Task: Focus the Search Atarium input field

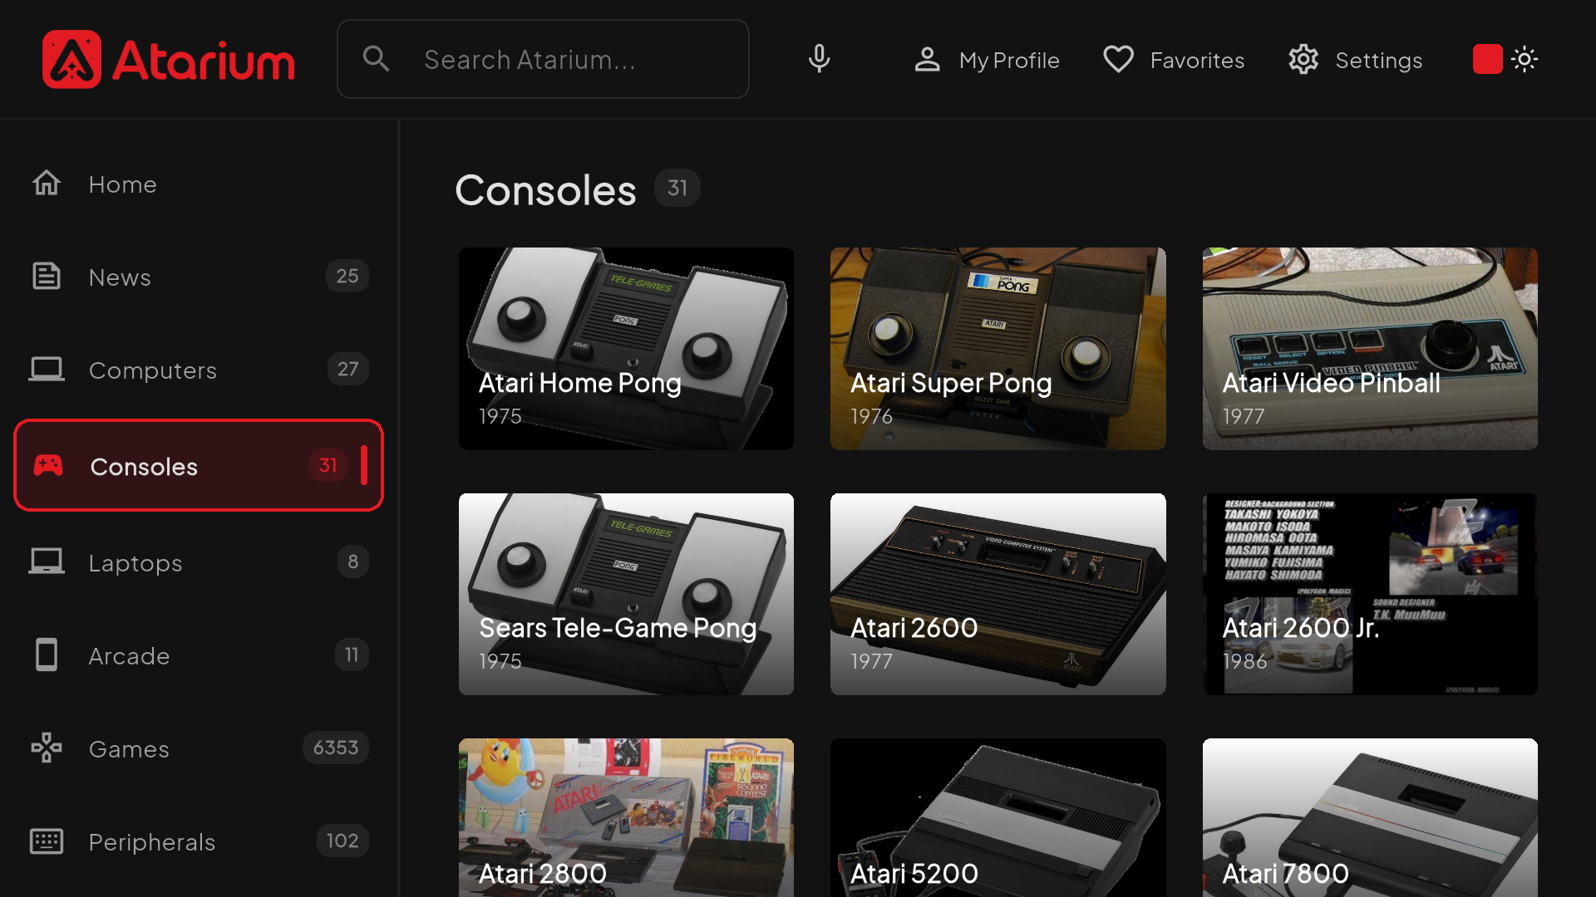Action: [x=543, y=59]
